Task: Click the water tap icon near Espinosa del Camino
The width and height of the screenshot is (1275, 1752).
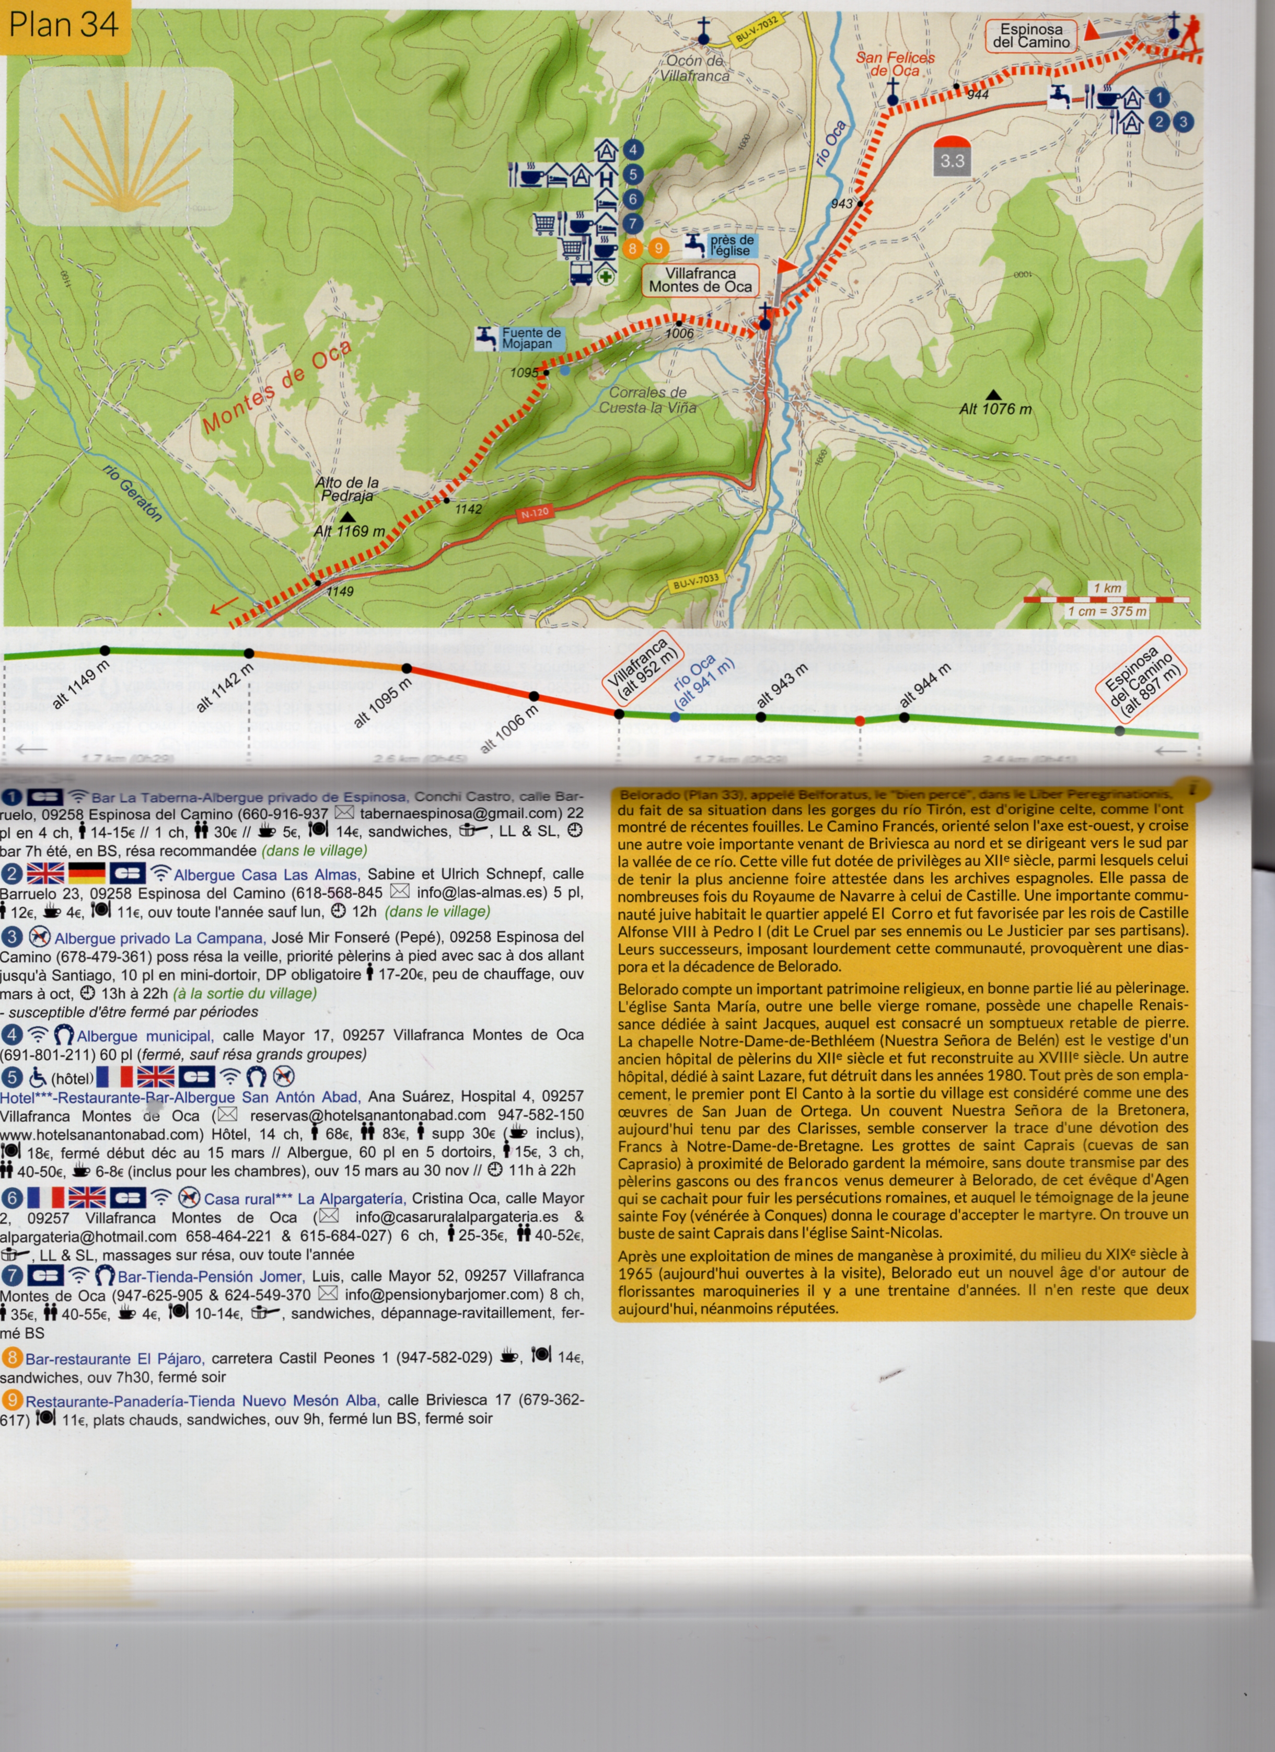Action: click(1060, 96)
